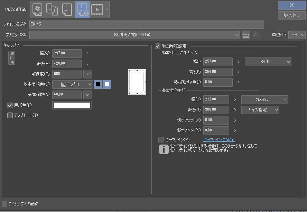The width and height of the screenshot is (307, 212).
Task: Click the save preset icon
Action: click(246, 35)
